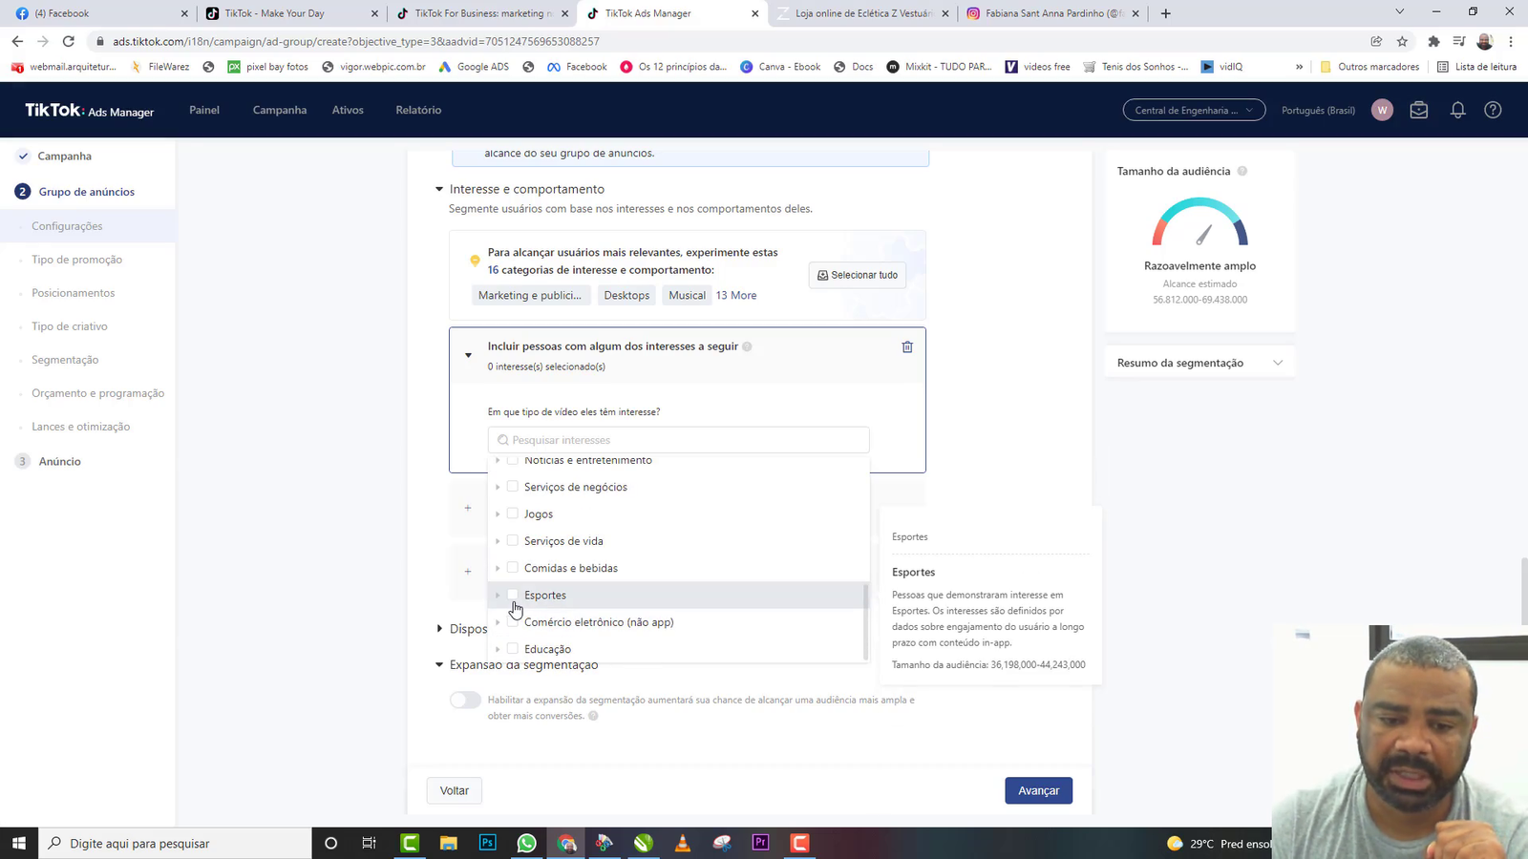Open notifications bell in Ads Manager
The width and height of the screenshot is (1528, 859).
point(1457,110)
